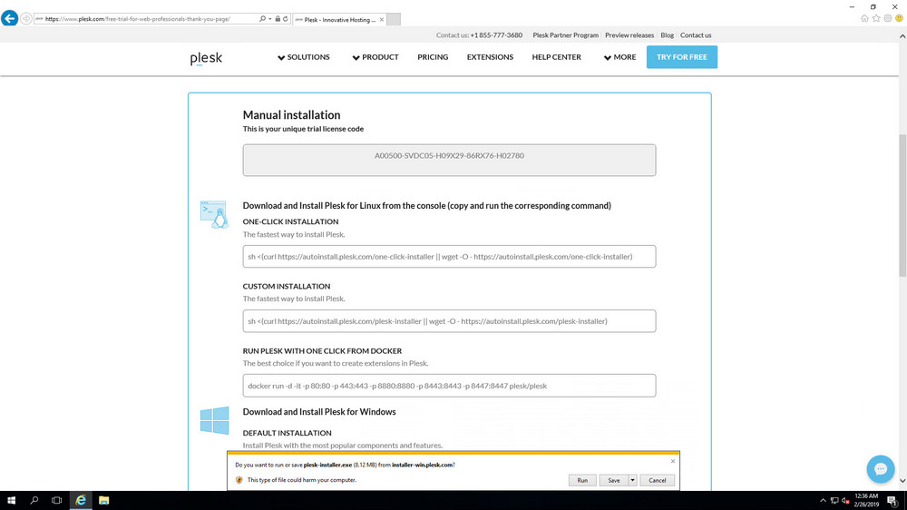Image resolution: width=907 pixels, height=510 pixels.
Task: Expand the MORE menu
Action: click(619, 57)
